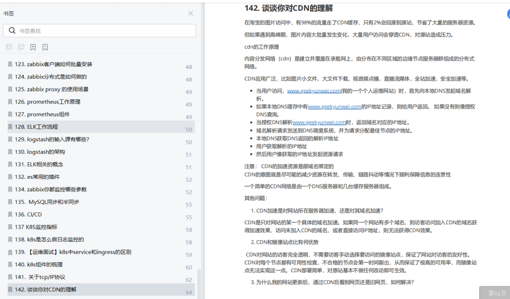The image size is (510, 299).
Task: Click into the 书签查找 search field
Action: (x=100, y=31)
